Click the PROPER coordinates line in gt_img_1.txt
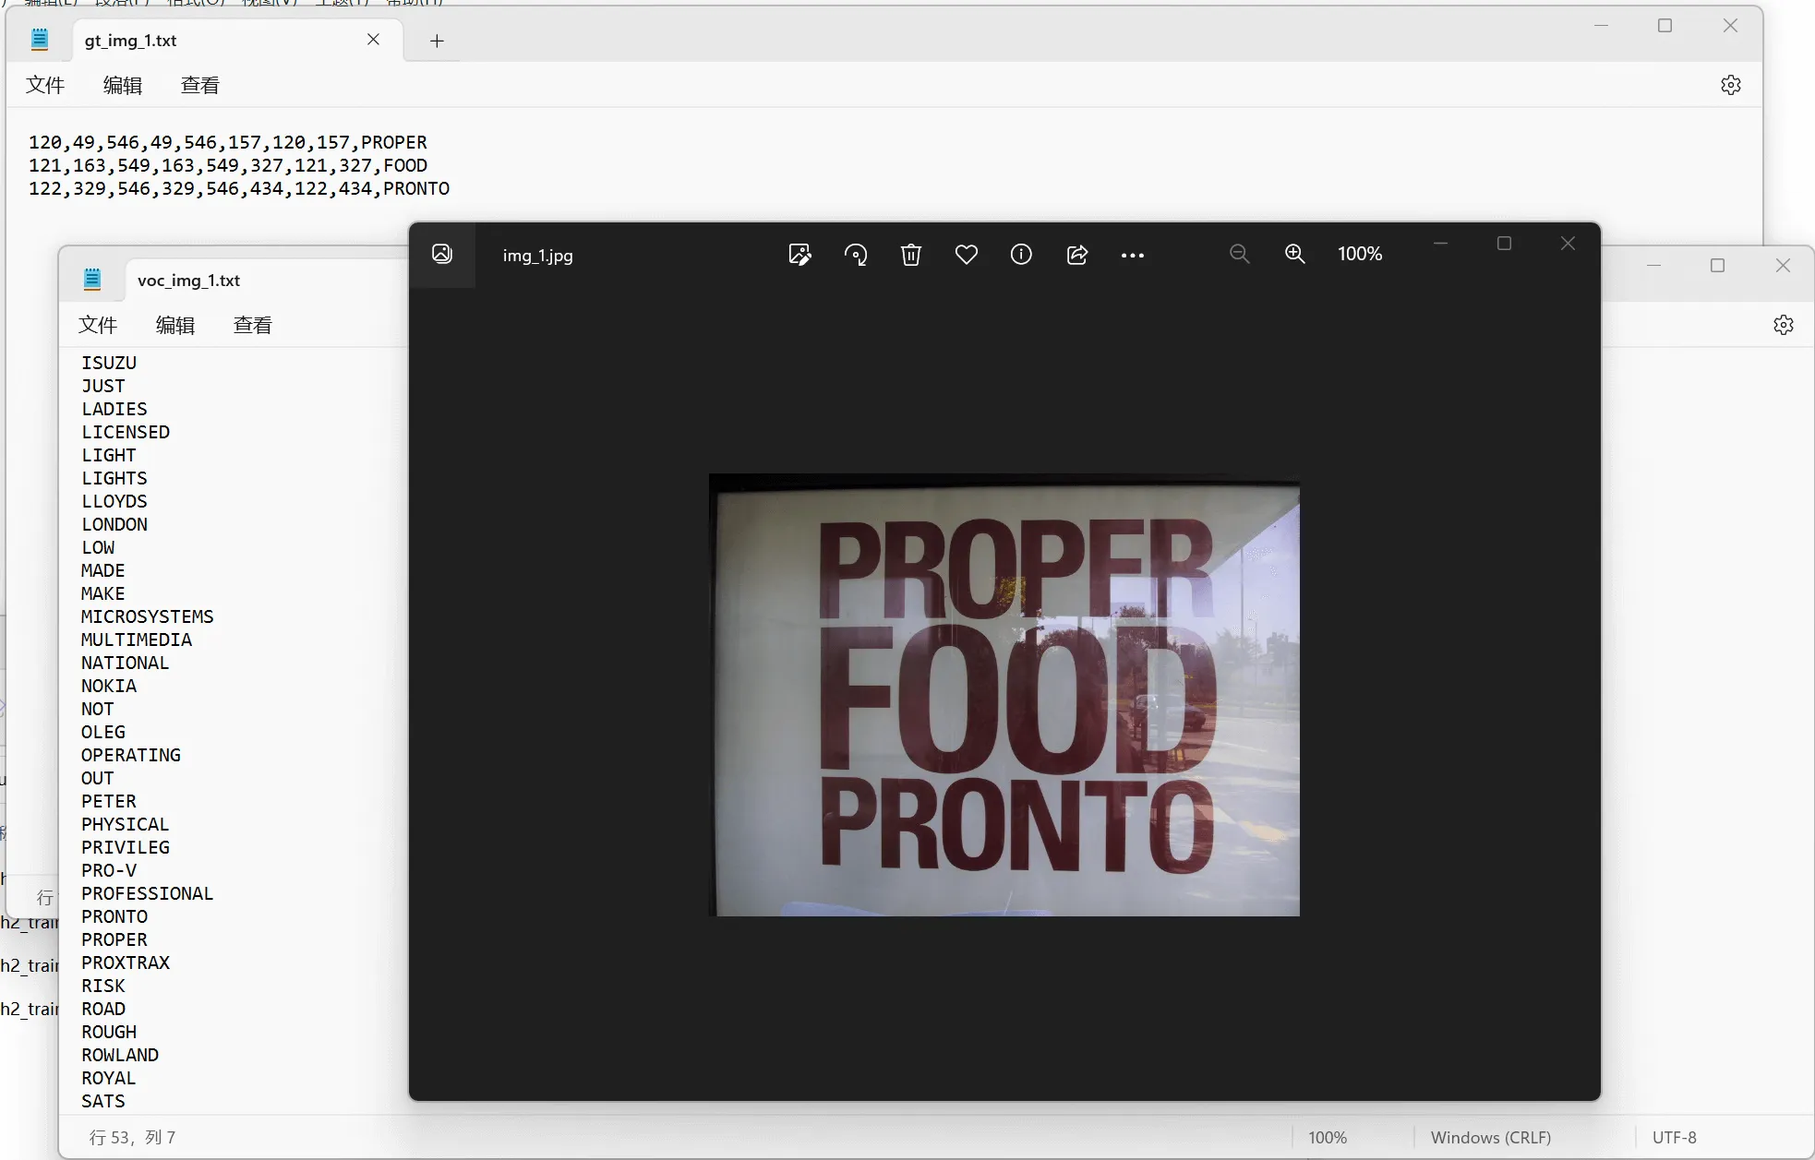The height and width of the screenshot is (1160, 1815). coord(228,142)
